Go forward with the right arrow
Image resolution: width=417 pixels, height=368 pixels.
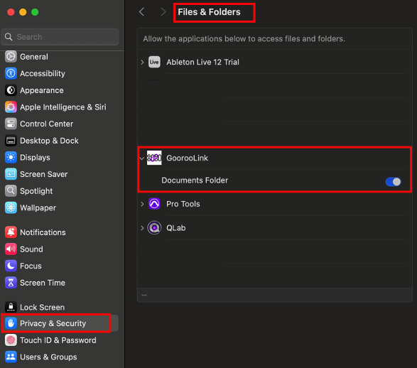coord(163,11)
